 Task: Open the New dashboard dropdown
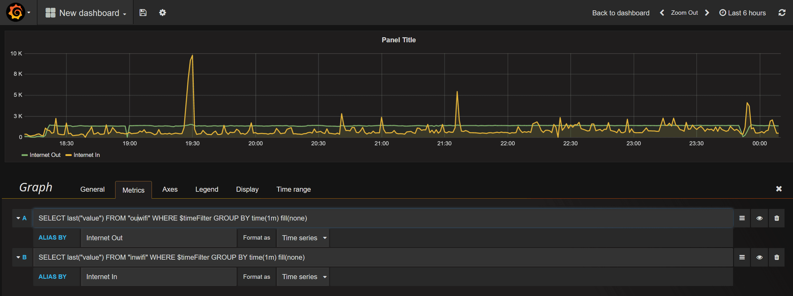[x=86, y=13]
